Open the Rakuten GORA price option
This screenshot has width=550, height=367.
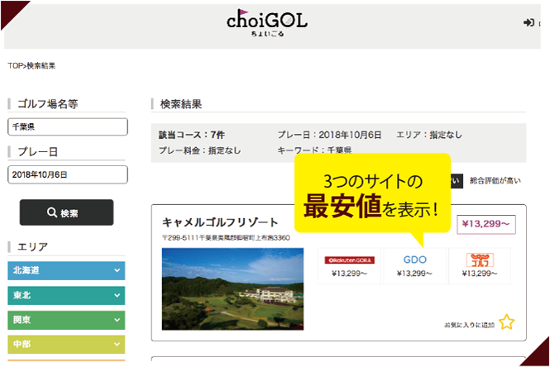click(349, 266)
